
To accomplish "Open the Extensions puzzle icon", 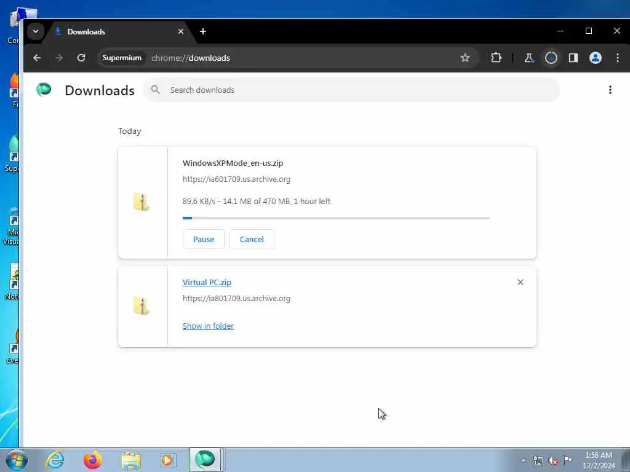I will click(496, 58).
